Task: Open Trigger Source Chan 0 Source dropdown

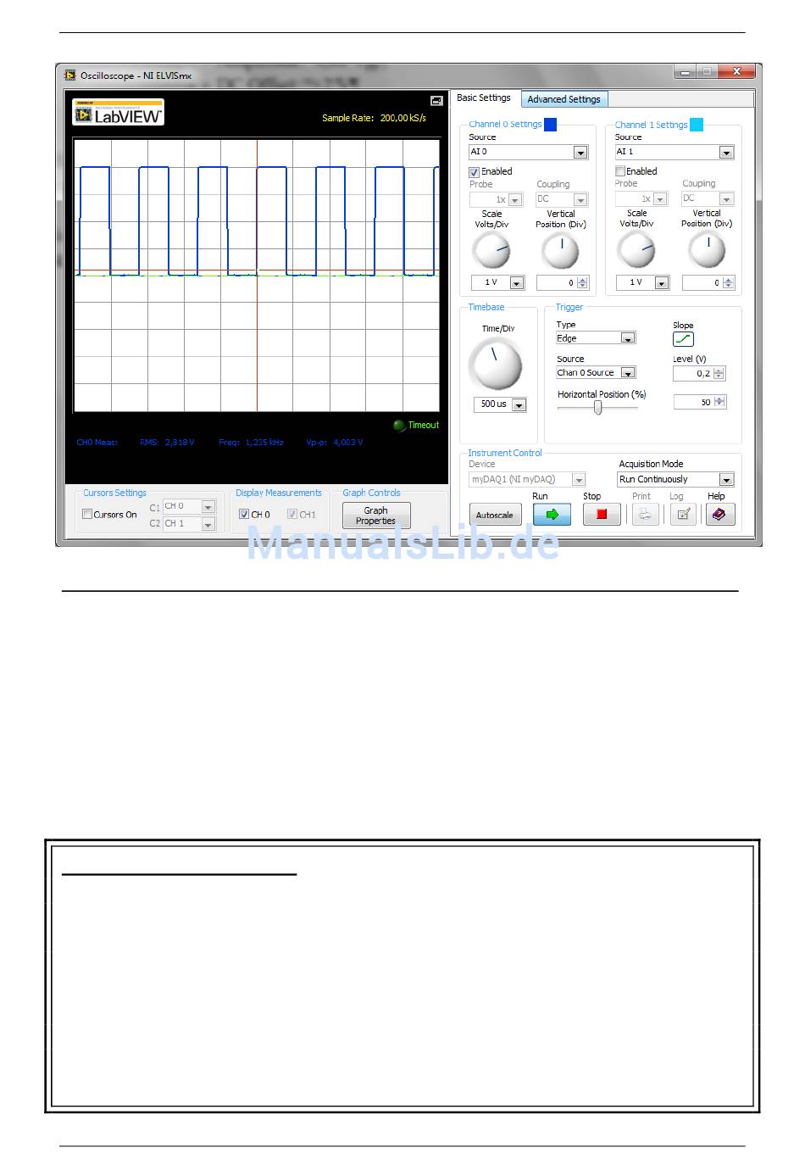Action: [628, 373]
